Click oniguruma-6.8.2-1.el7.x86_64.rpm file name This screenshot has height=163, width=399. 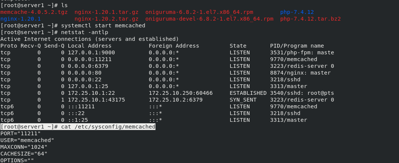pyautogui.click(x=199, y=12)
